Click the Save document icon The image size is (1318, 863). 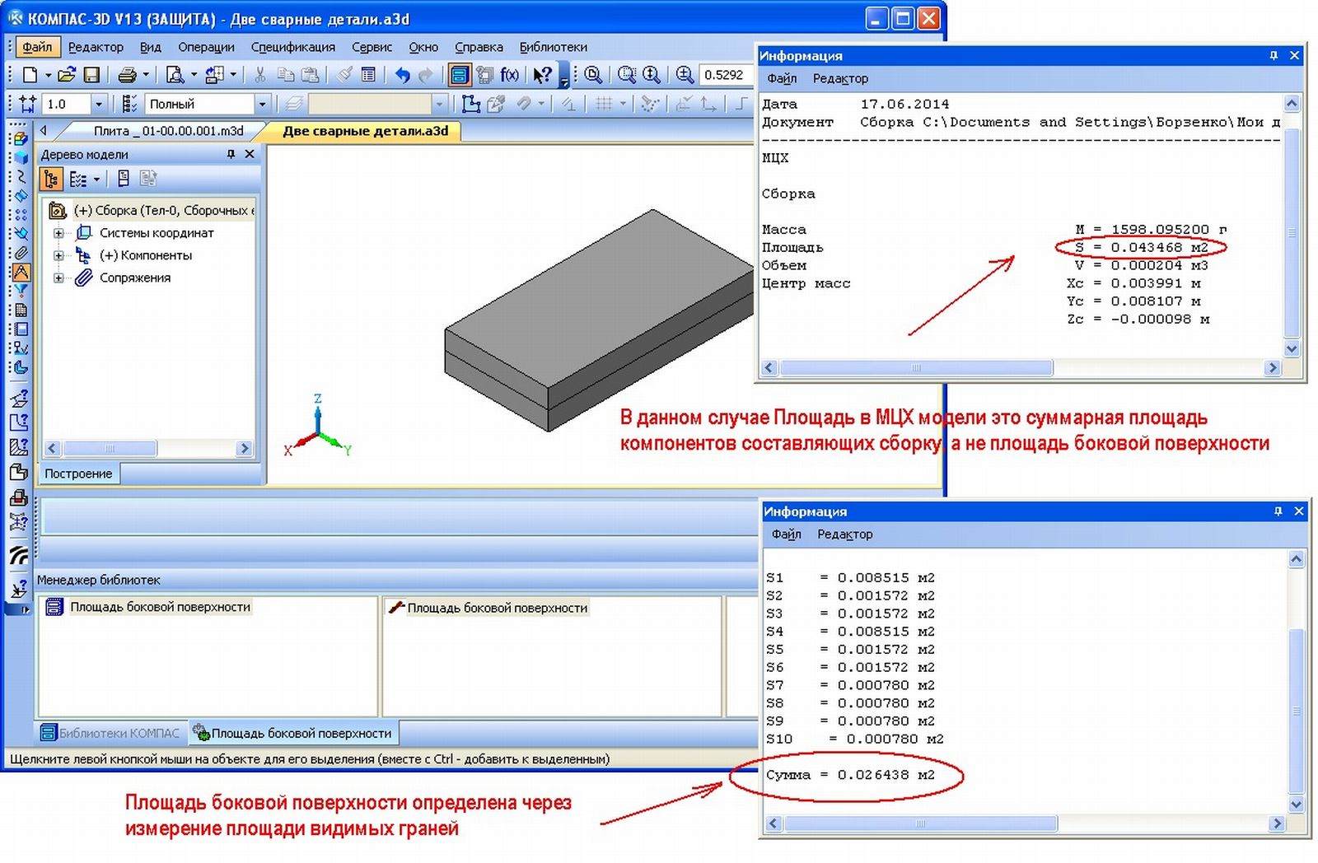pos(91,75)
